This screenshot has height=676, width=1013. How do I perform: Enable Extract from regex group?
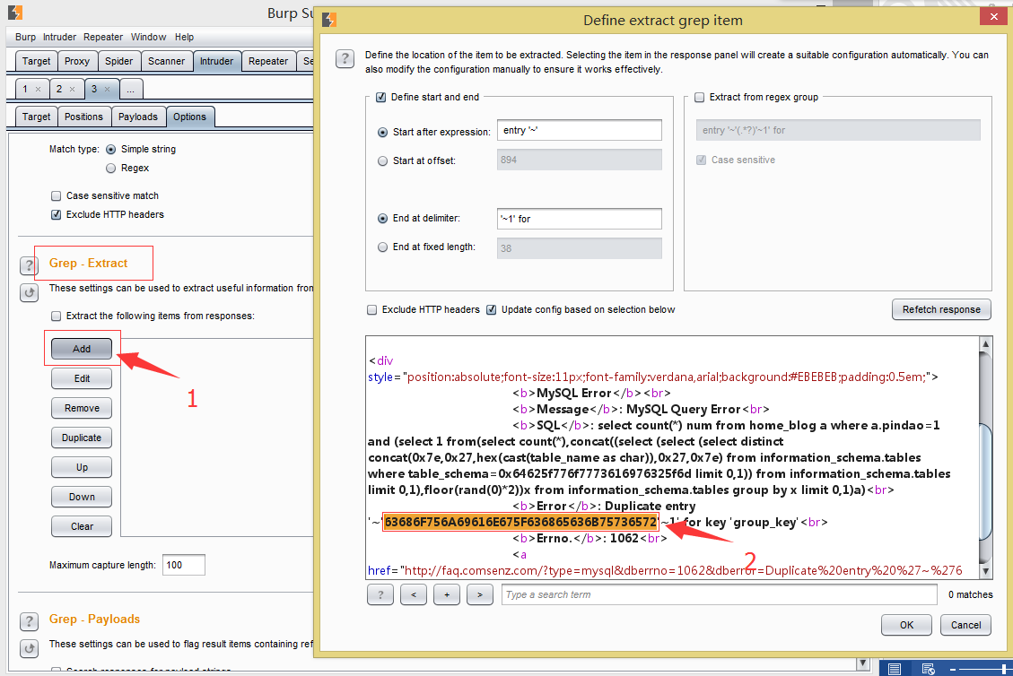(699, 97)
